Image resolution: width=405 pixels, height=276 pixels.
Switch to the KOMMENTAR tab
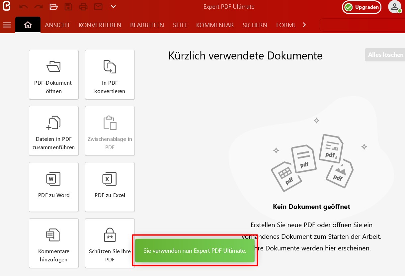point(215,25)
